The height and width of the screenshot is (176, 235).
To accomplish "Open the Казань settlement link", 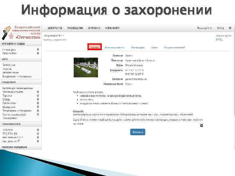I will pos(129,84).
